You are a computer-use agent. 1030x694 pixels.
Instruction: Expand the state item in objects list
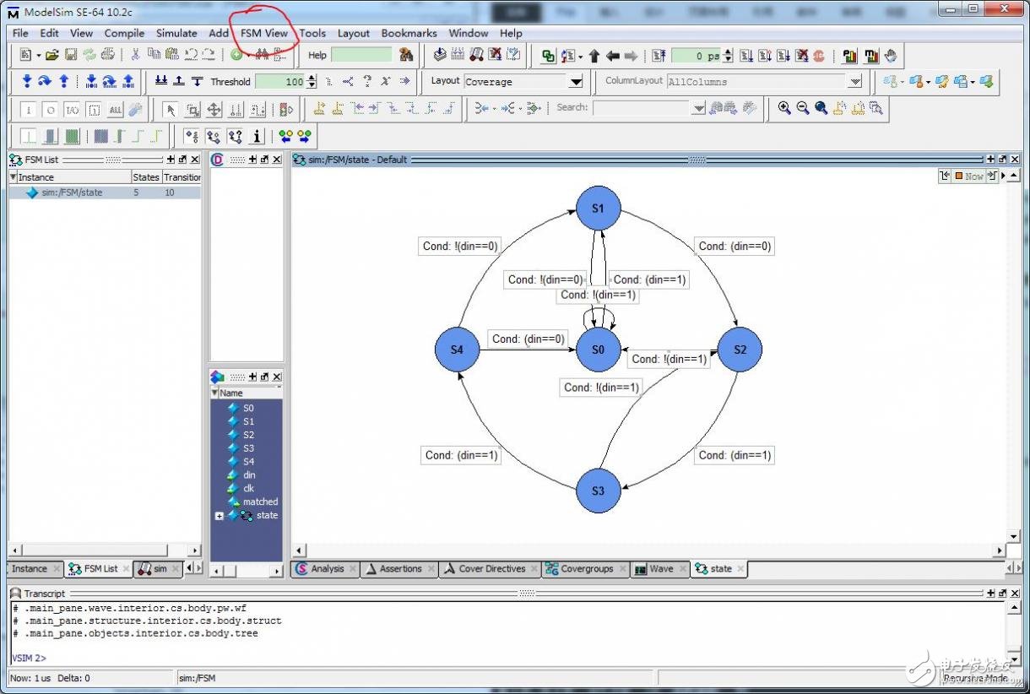pyautogui.click(x=220, y=516)
